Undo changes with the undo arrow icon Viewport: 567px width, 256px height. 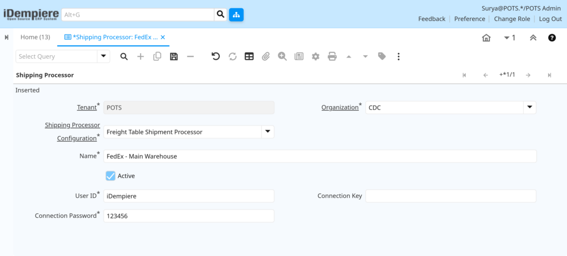click(216, 56)
